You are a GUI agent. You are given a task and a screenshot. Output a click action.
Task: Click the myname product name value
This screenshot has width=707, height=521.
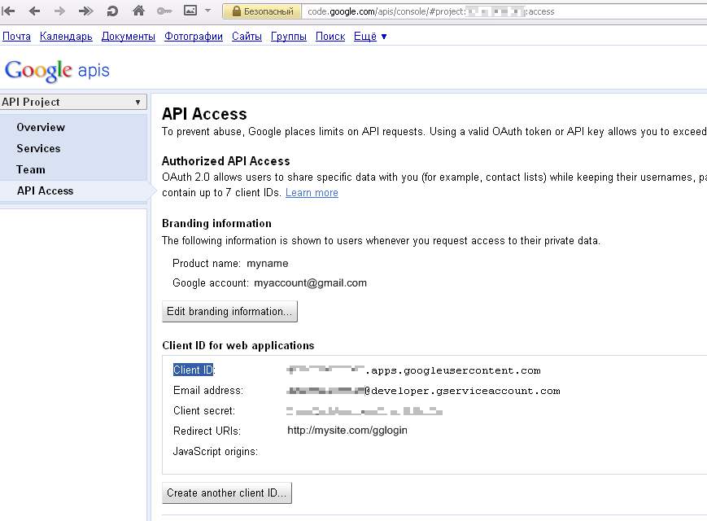(x=268, y=264)
